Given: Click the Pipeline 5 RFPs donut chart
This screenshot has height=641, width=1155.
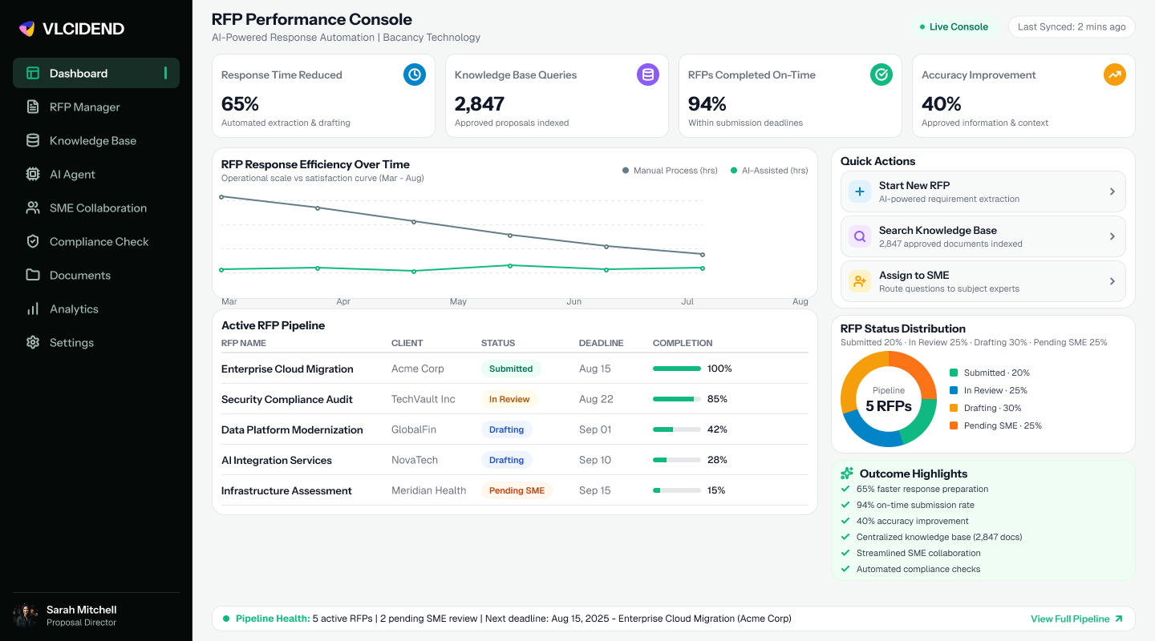Looking at the screenshot, I should pos(889,399).
